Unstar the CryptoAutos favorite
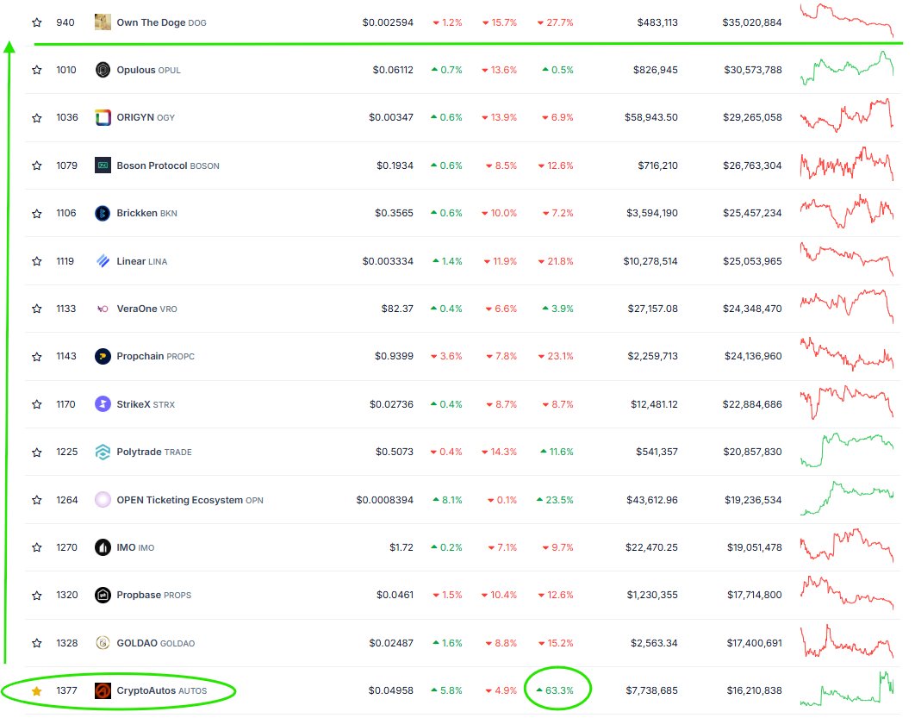Image resolution: width=915 pixels, height=718 pixels. point(37,690)
